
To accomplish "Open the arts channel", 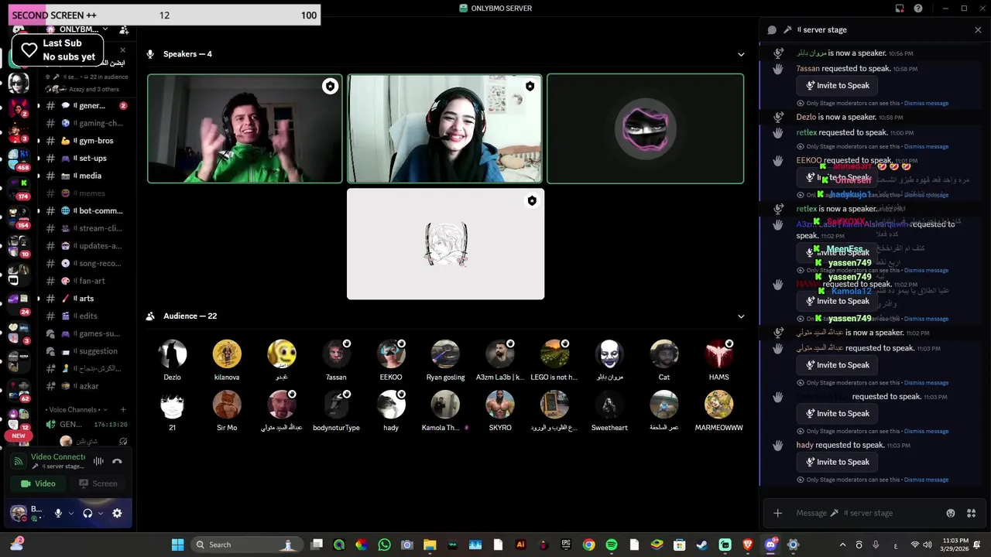I will click(x=87, y=299).
